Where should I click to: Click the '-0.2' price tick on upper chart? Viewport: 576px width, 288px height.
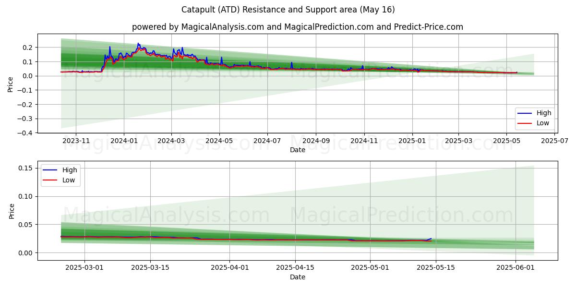click(26, 105)
